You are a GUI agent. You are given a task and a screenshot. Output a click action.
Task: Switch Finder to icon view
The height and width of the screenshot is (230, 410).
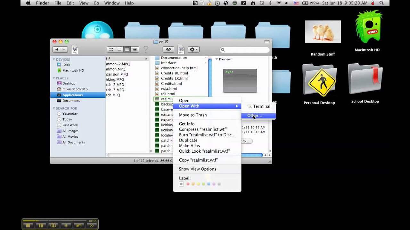[111, 50]
